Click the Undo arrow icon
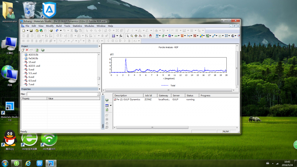The height and width of the screenshot is (167, 297). (57, 31)
